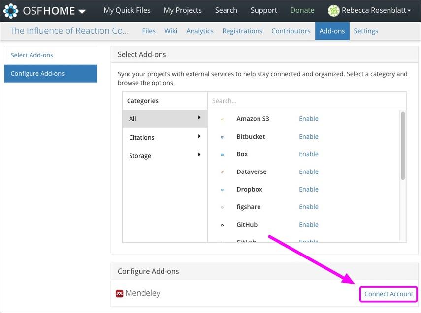The height and width of the screenshot is (313, 421).
Task: Select the Citations category
Action: (165, 137)
